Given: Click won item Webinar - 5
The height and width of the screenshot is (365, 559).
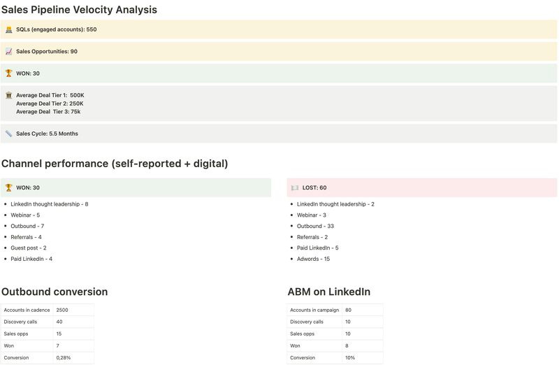Looking at the screenshot, I should 25,215.
